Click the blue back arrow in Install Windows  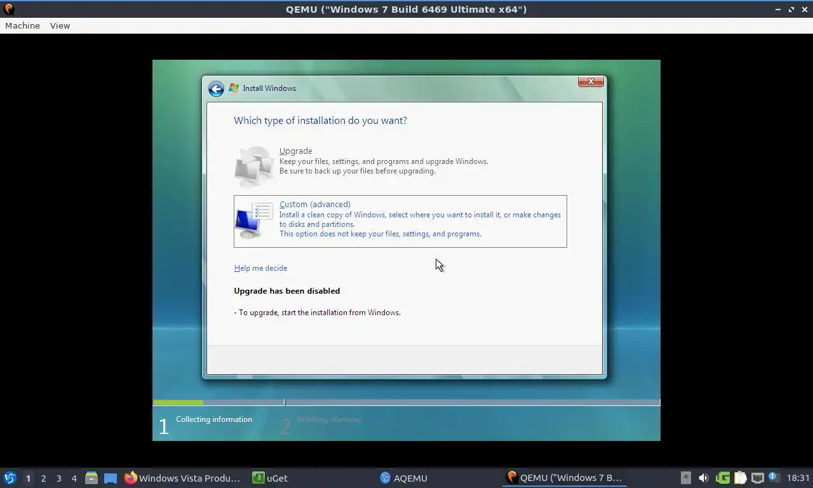click(216, 89)
